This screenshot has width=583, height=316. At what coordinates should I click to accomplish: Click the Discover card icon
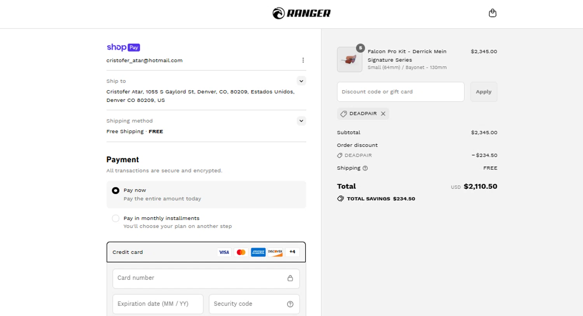(x=275, y=252)
